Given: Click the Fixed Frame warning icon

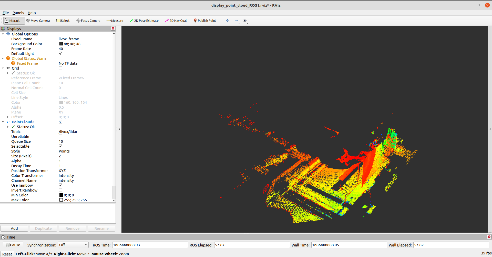Looking at the screenshot, I should [13, 63].
